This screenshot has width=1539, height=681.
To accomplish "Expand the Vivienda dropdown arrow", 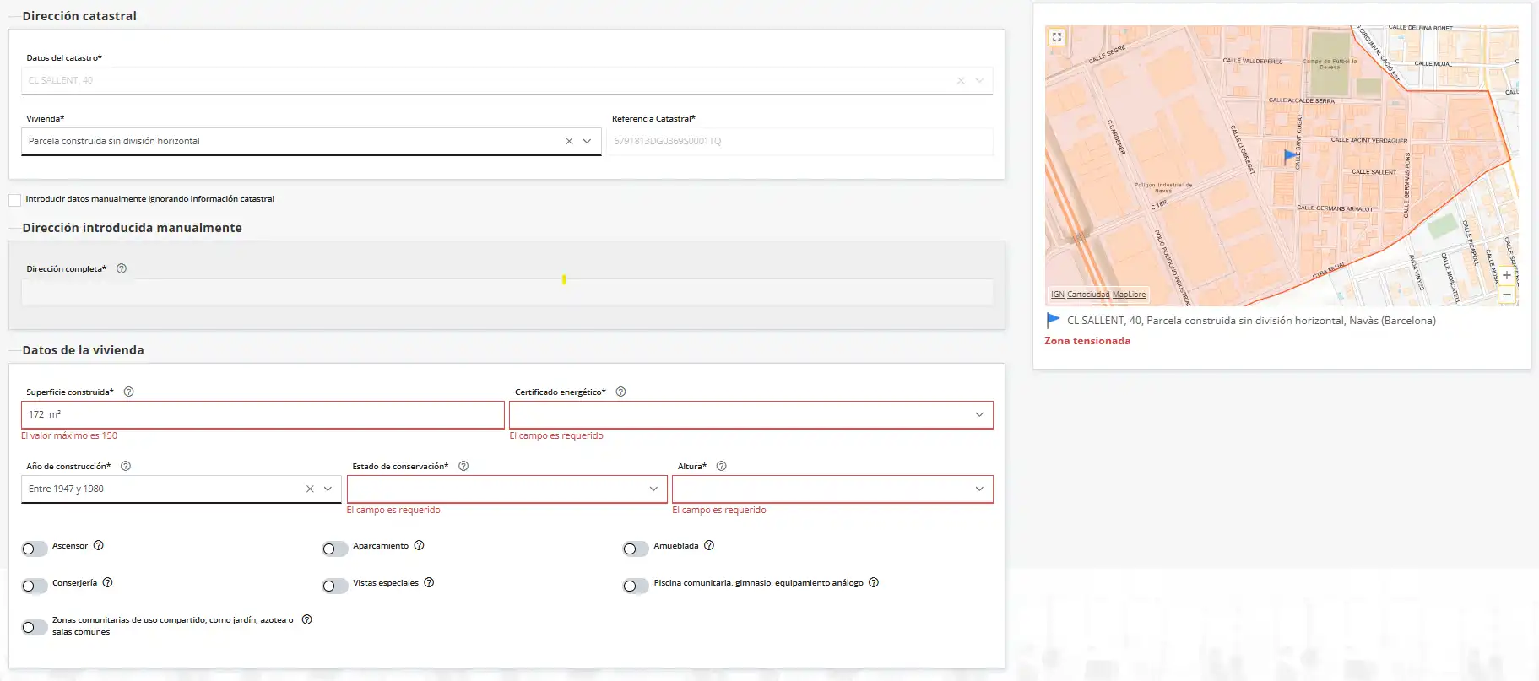I will 588,142.
